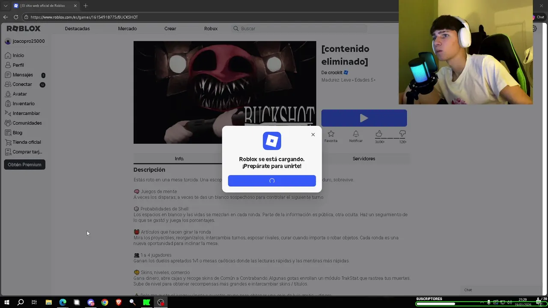Dislike the game with thumbs down

click(x=402, y=134)
